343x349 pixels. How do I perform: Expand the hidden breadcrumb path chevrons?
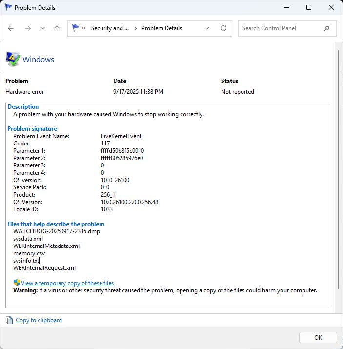[84, 28]
